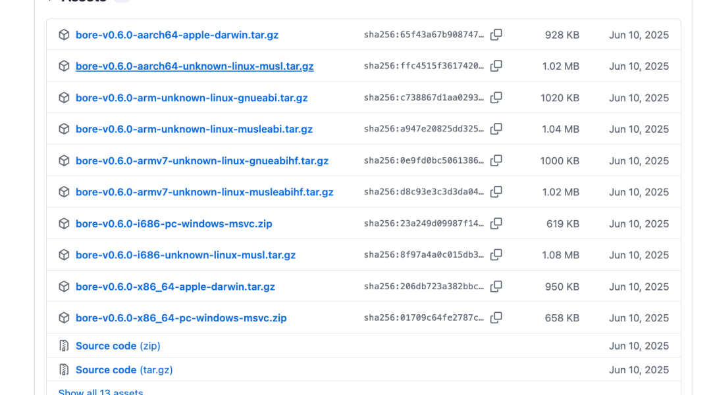
Task: Download Source code (tar.gz)
Action: (124, 369)
